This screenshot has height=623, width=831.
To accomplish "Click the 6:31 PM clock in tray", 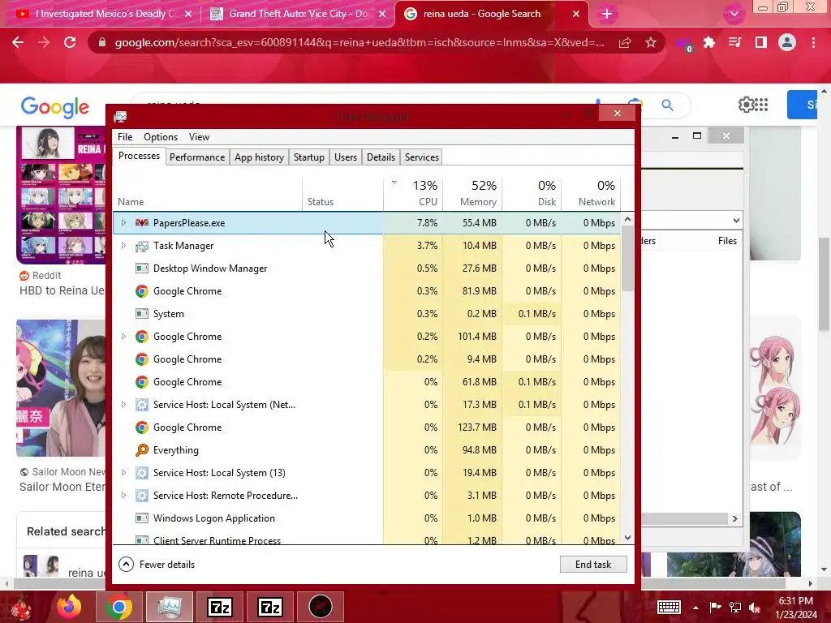I will click(x=795, y=601).
